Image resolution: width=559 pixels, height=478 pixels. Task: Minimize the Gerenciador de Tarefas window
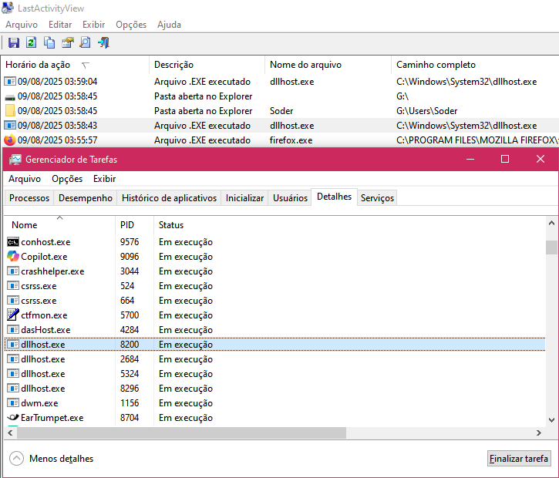[470, 159]
